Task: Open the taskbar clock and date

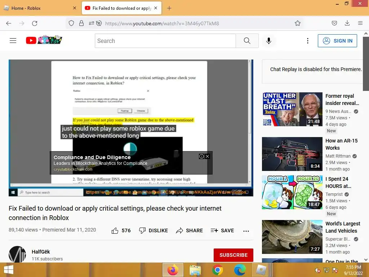Action: click(353, 270)
